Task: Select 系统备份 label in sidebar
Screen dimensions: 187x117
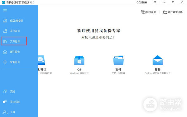Action: (15, 31)
